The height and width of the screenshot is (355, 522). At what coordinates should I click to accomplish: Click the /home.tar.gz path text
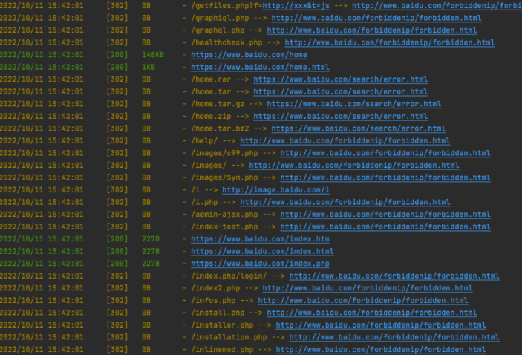coord(218,104)
